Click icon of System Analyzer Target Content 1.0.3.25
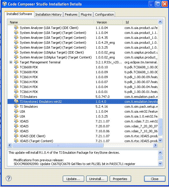Image resolution: width=169 pixels, height=187 pixels. (x=16, y=47)
